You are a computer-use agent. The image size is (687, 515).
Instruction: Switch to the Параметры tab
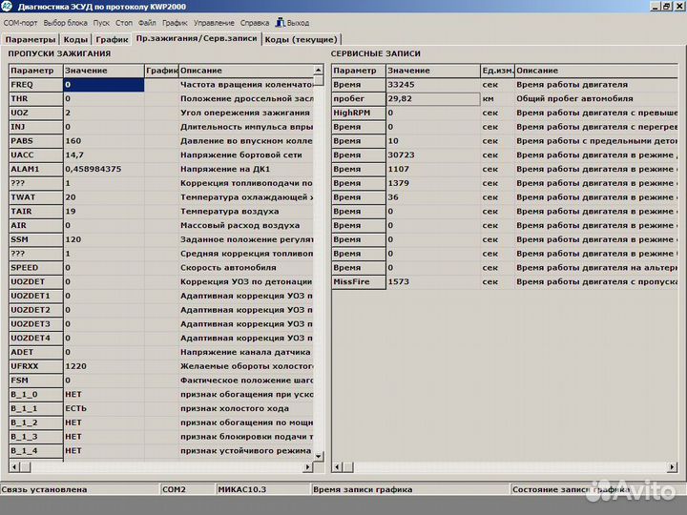pos(30,40)
